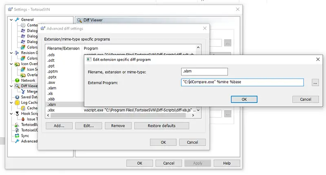Click the horizontal scroll right arrow

193,115
